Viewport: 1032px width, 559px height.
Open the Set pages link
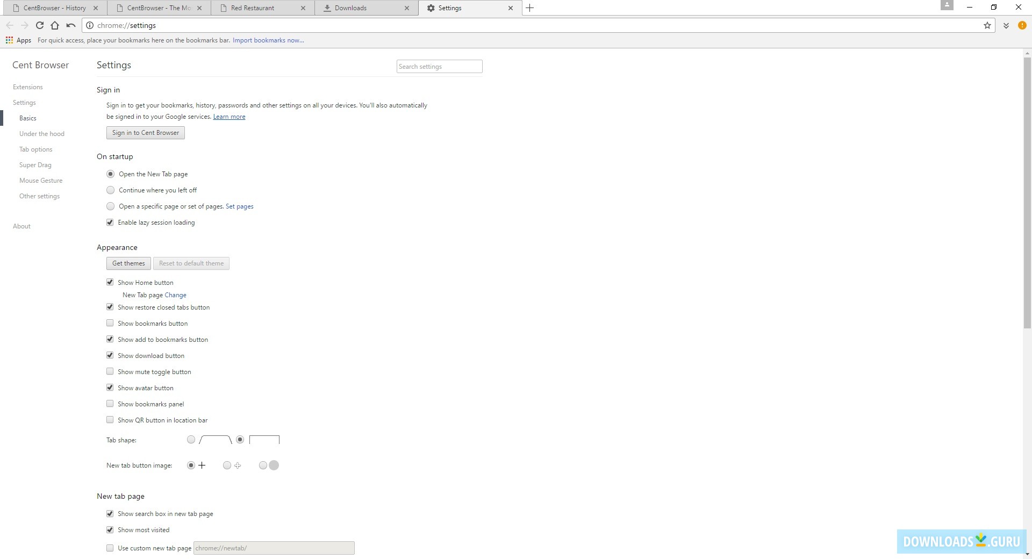point(239,206)
